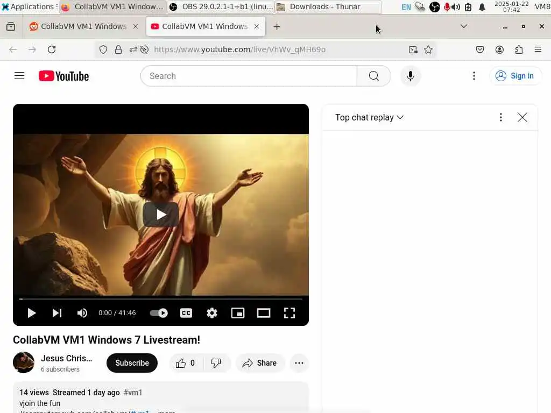Click the video progress bar
Image resolution: width=551 pixels, height=413 pixels.
(x=160, y=299)
